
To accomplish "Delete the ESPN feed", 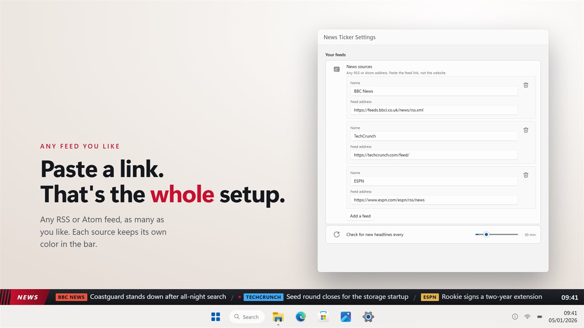I will (x=526, y=174).
